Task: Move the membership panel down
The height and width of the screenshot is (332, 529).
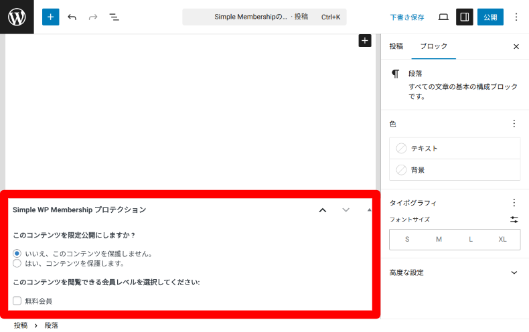Action: coord(346,210)
